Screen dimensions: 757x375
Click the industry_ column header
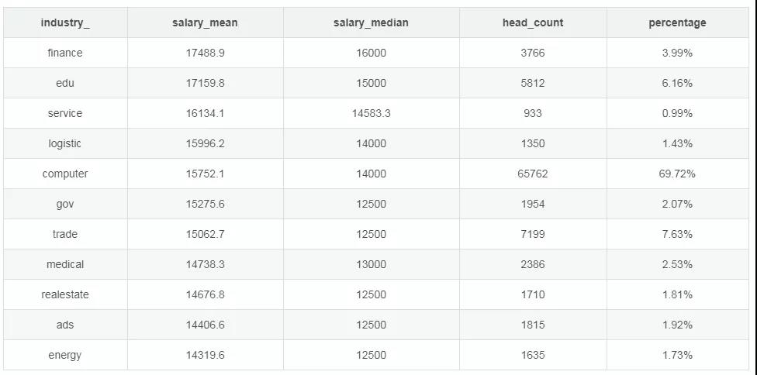[x=65, y=22]
